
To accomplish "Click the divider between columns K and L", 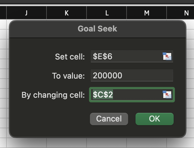I will 87,13.
